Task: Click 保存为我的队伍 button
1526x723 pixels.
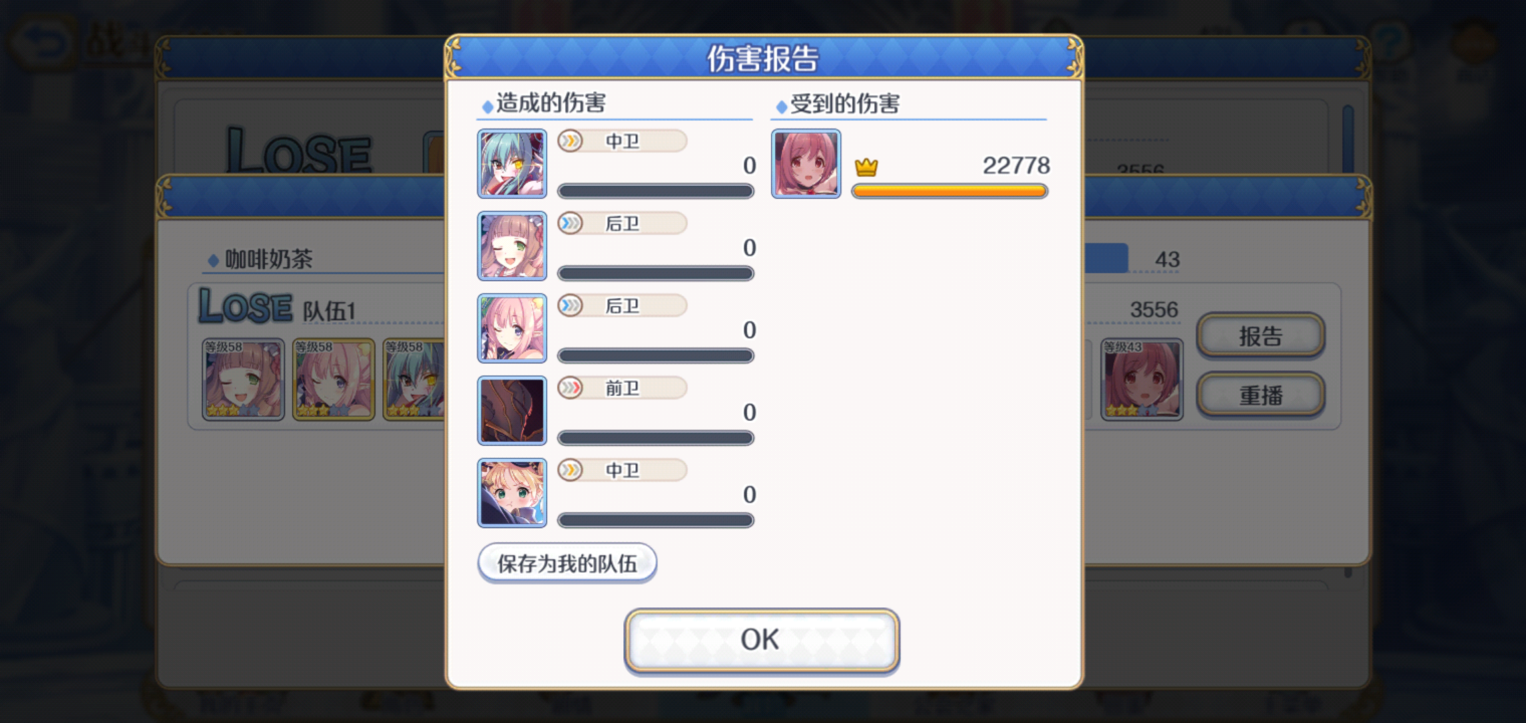Action: (x=567, y=563)
